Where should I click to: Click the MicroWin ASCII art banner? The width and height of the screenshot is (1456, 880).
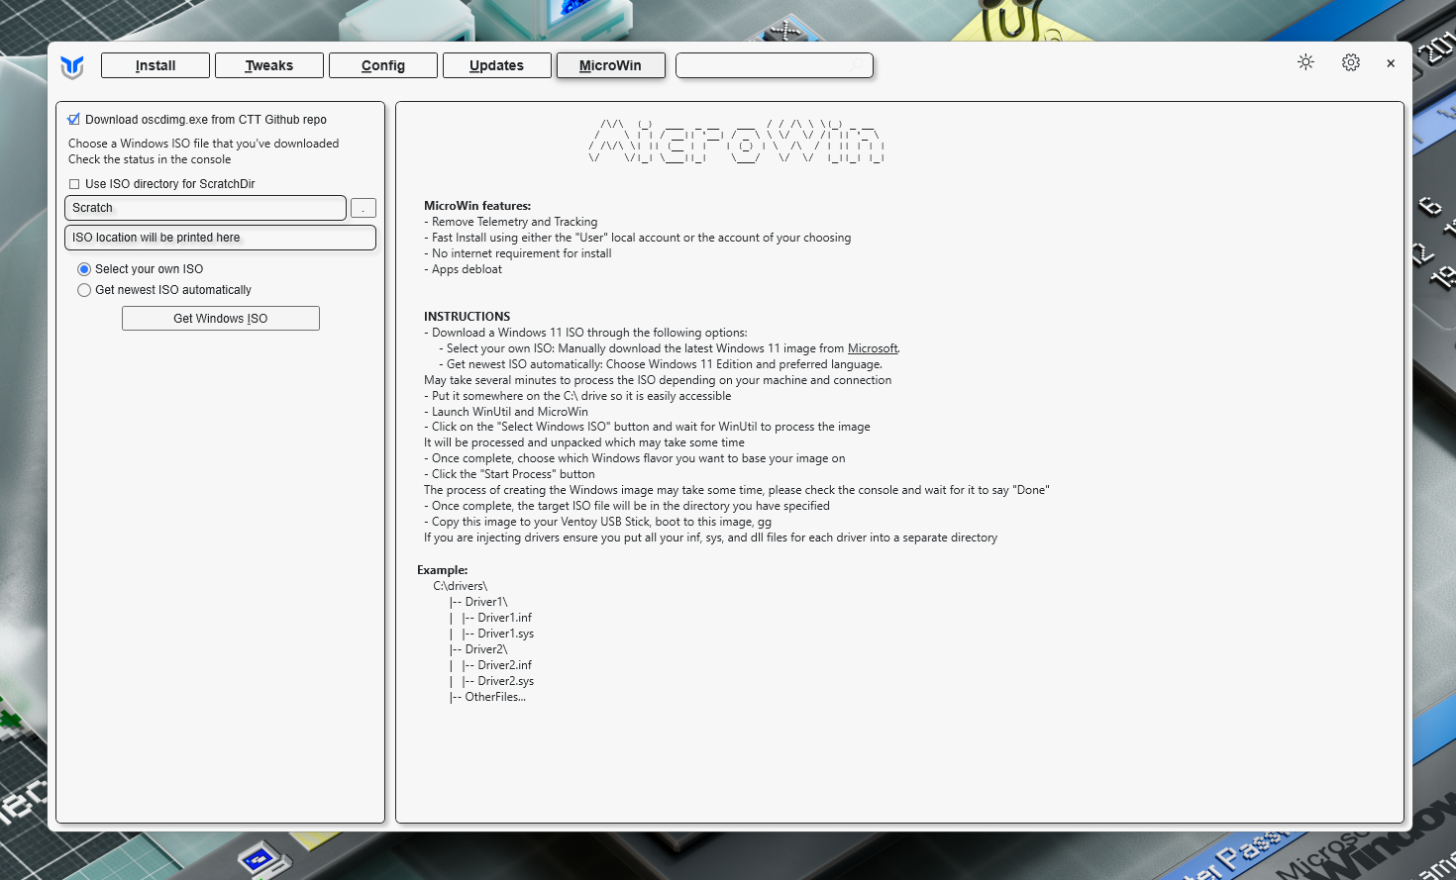(736, 142)
